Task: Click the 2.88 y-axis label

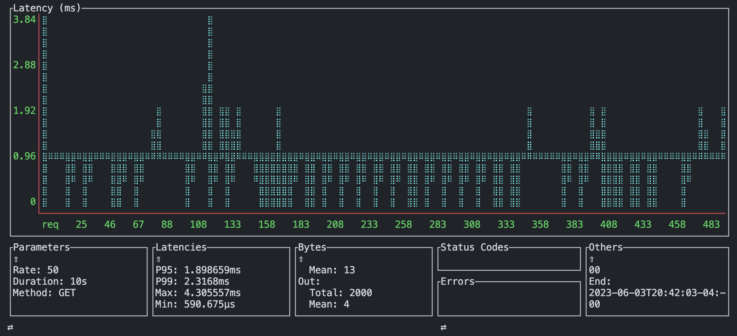Action: point(24,65)
